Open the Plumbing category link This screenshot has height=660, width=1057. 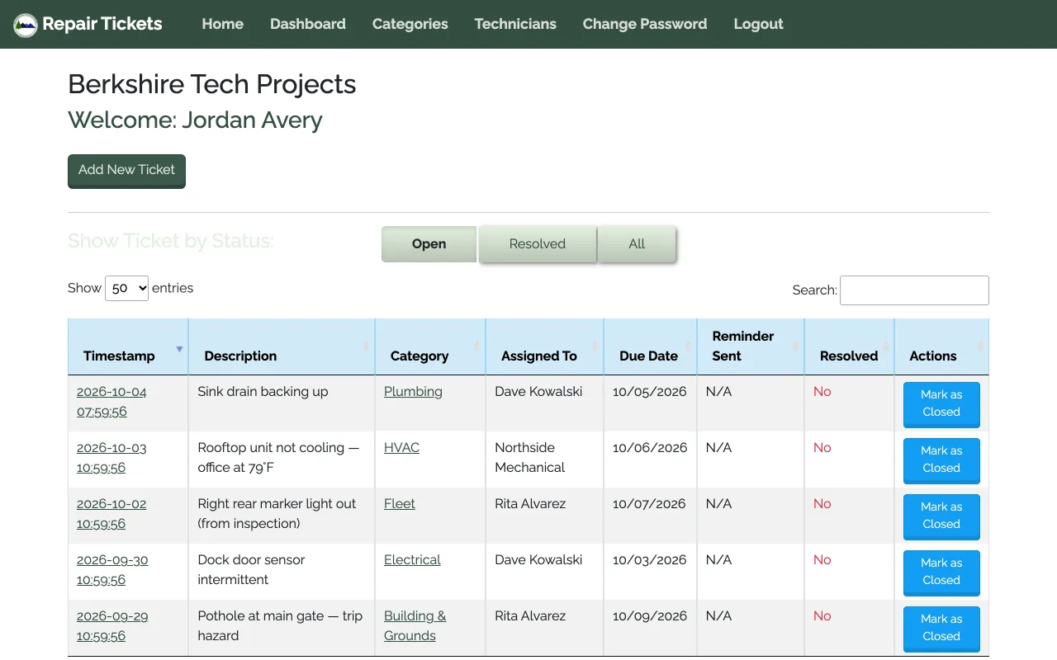coord(413,392)
